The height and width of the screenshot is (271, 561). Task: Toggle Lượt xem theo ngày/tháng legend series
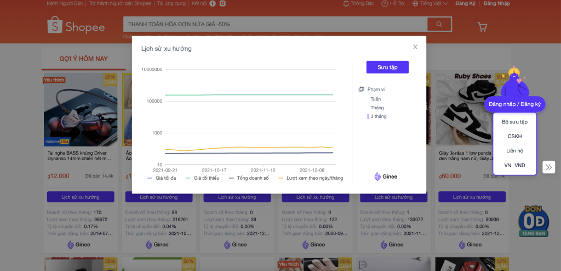[311, 178]
